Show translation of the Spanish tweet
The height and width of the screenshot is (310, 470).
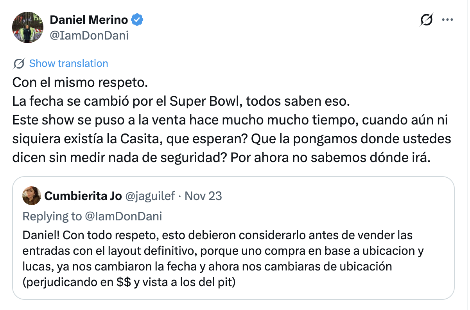tap(68, 63)
